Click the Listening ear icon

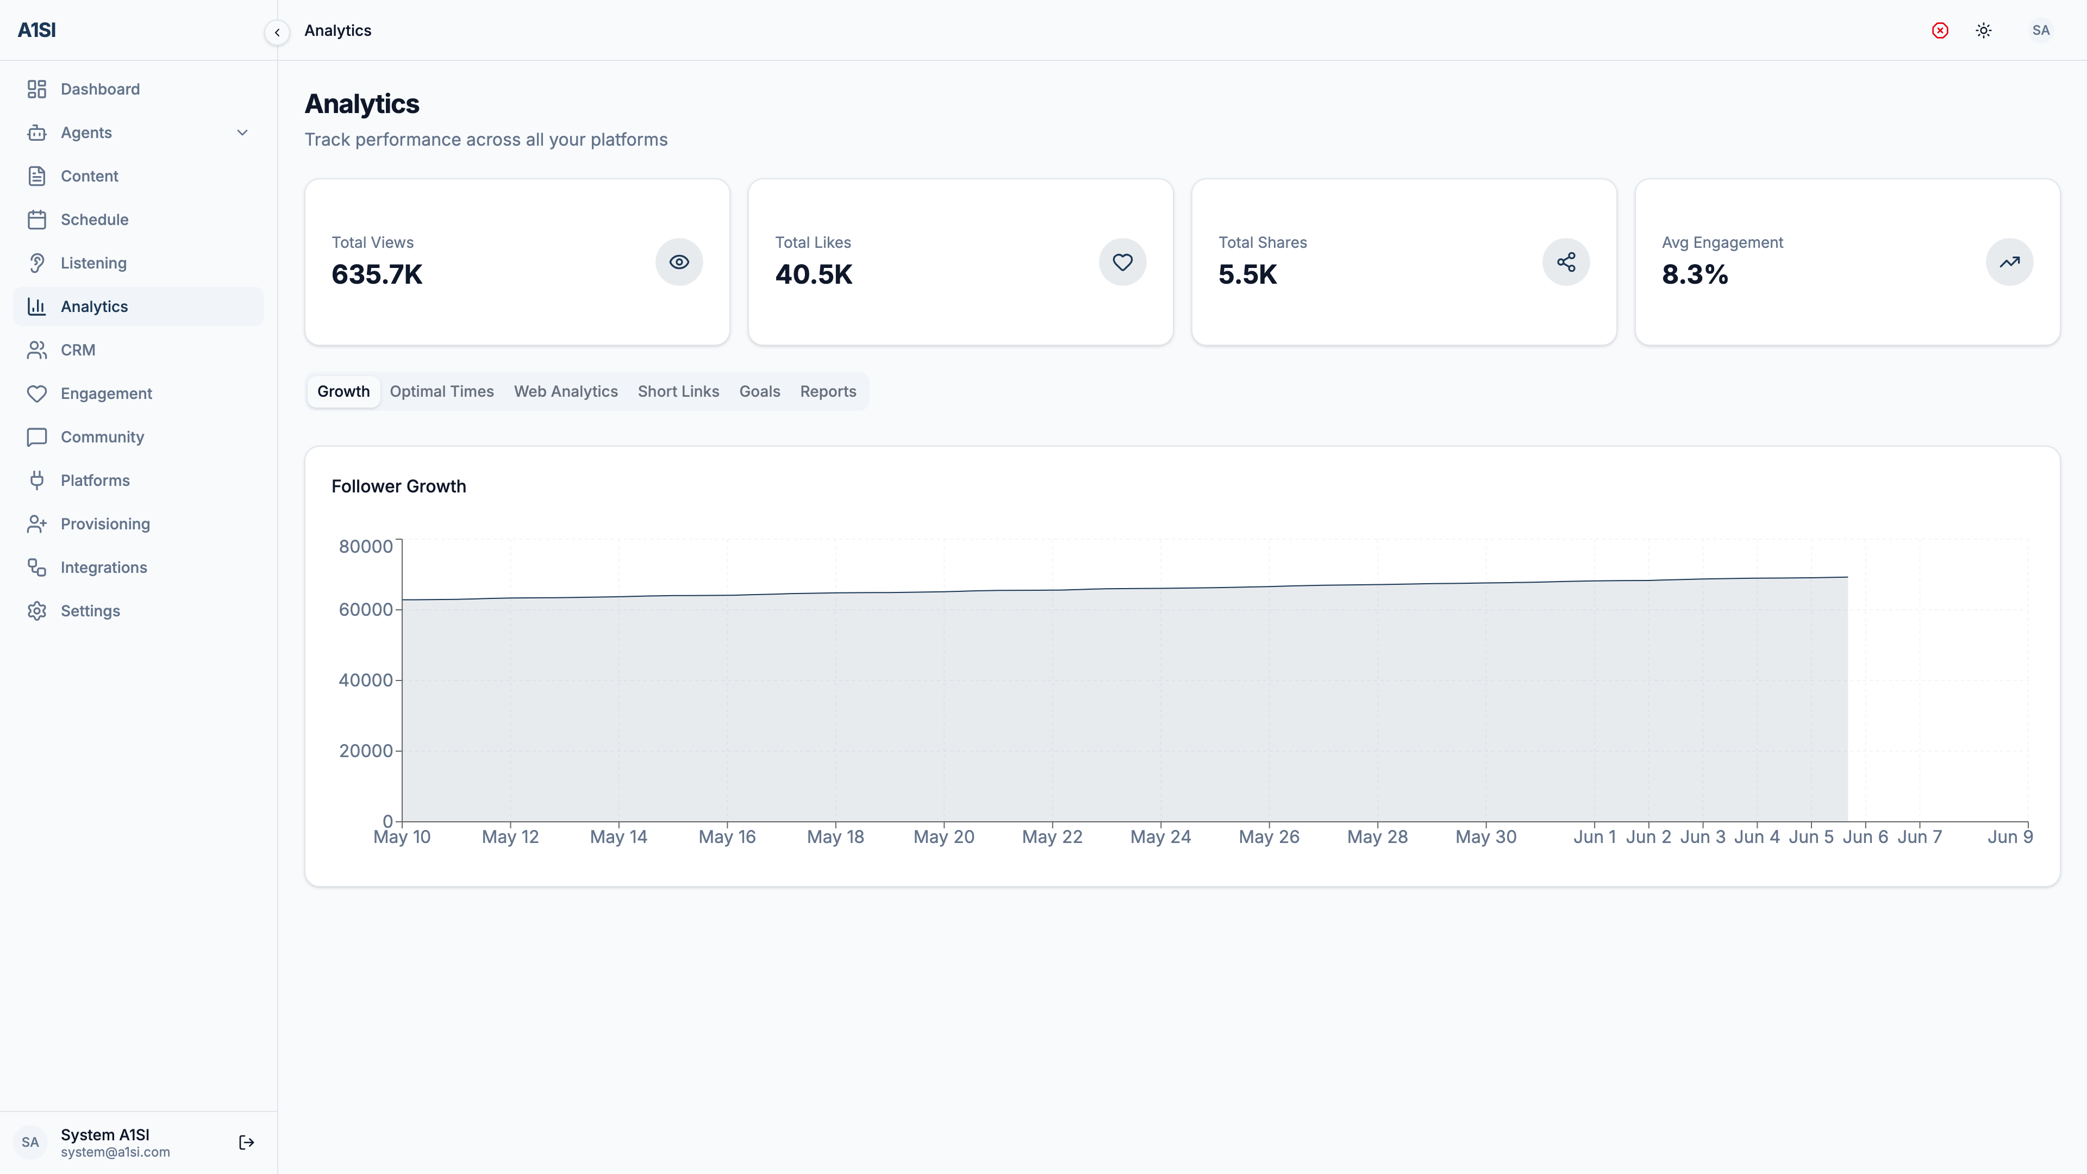click(36, 263)
